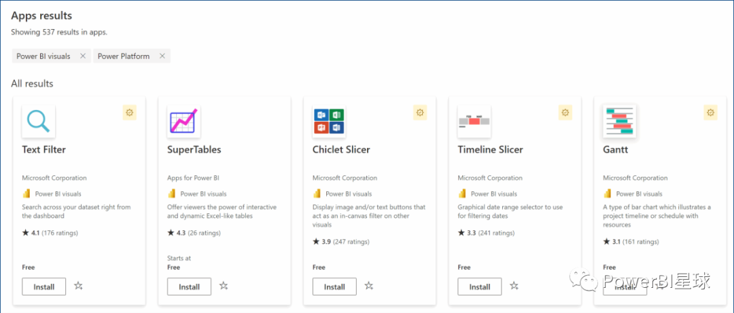Screen dimensions: 734x313
Task: Click Power BI icon on Gantt card
Action: 607,194
